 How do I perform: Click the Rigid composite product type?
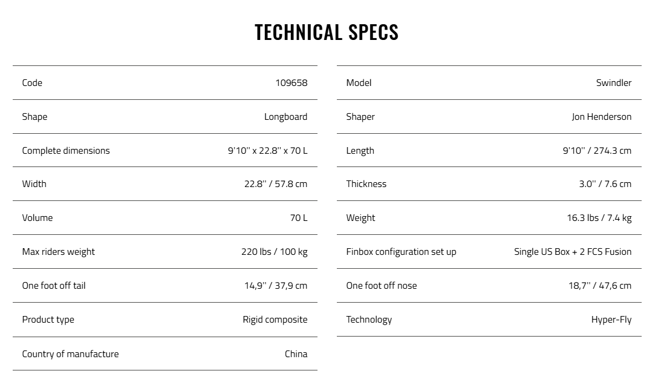pyautogui.click(x=275, y=320)
